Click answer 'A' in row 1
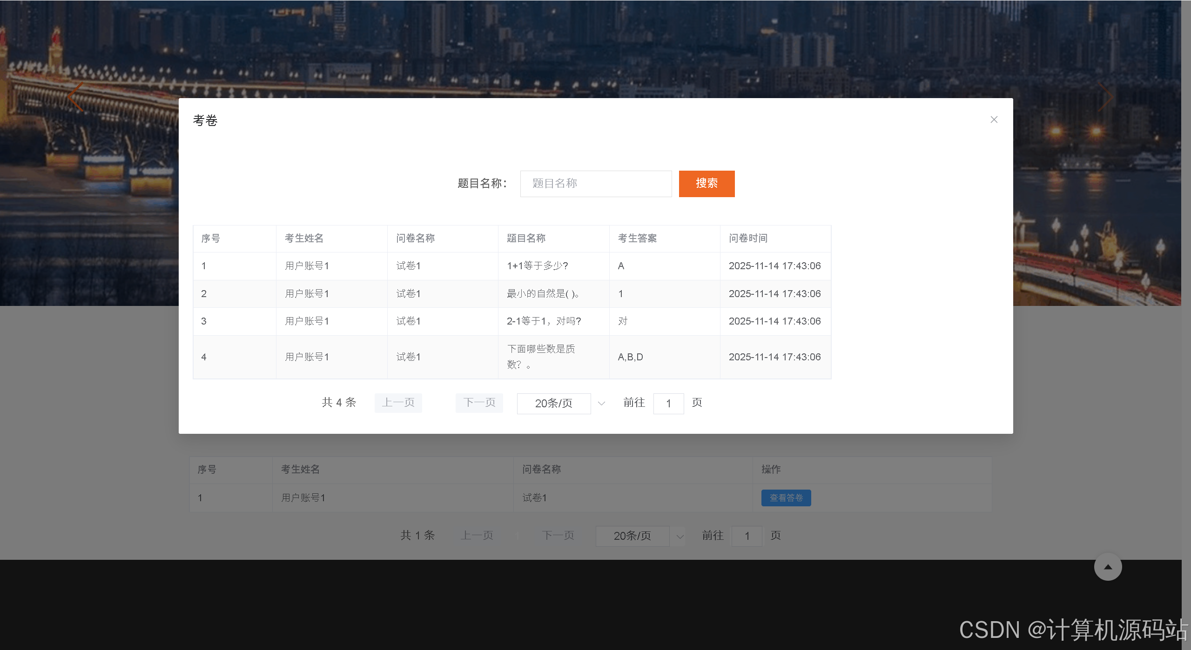This screenshot has width=1191, height=650. [x=665, y=266]
